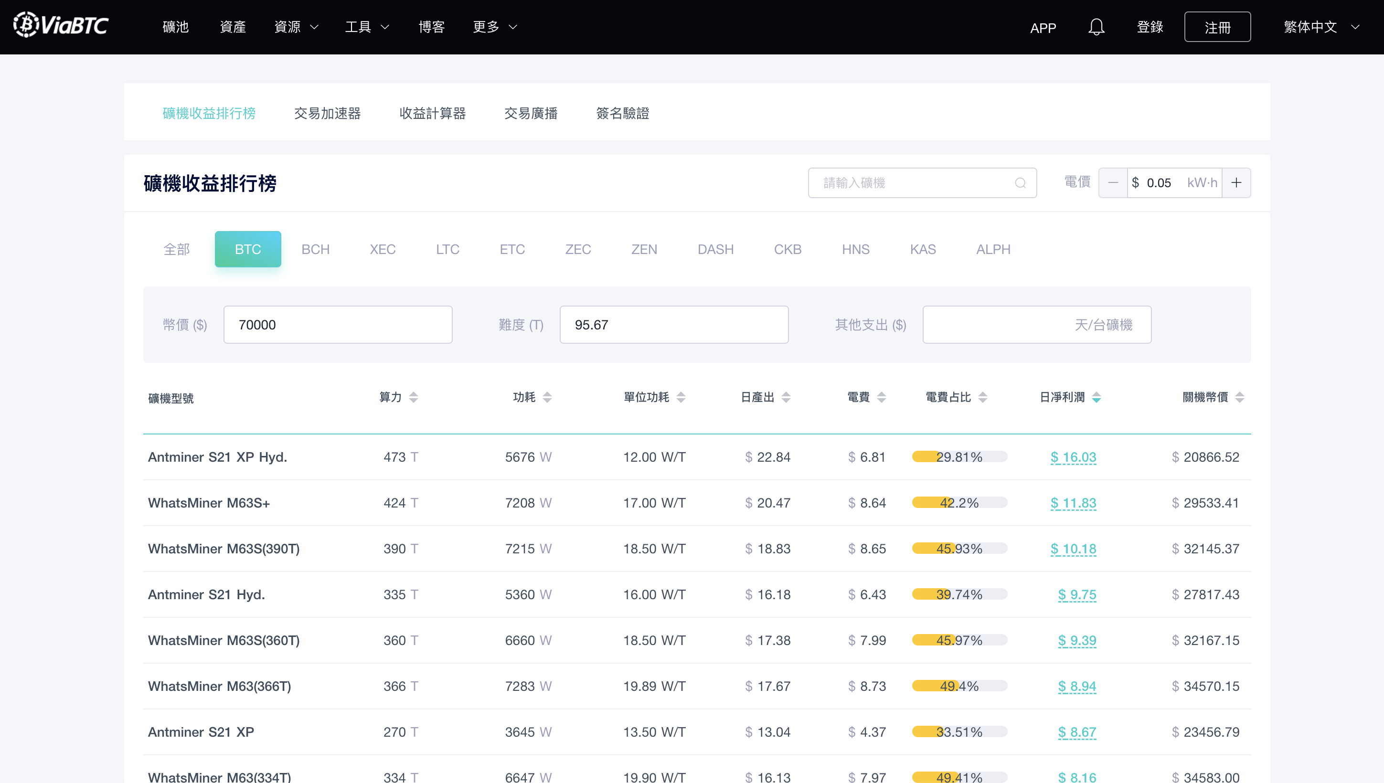The height and width of the screenshot is (783, 1384).
Task: Select WhatsMiner M63S+ model name
Action: (209, 503)
